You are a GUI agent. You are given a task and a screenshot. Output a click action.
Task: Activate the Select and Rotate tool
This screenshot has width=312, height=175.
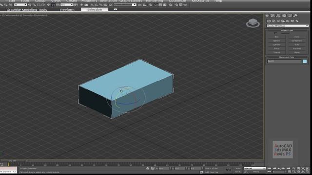coord(53,5)
